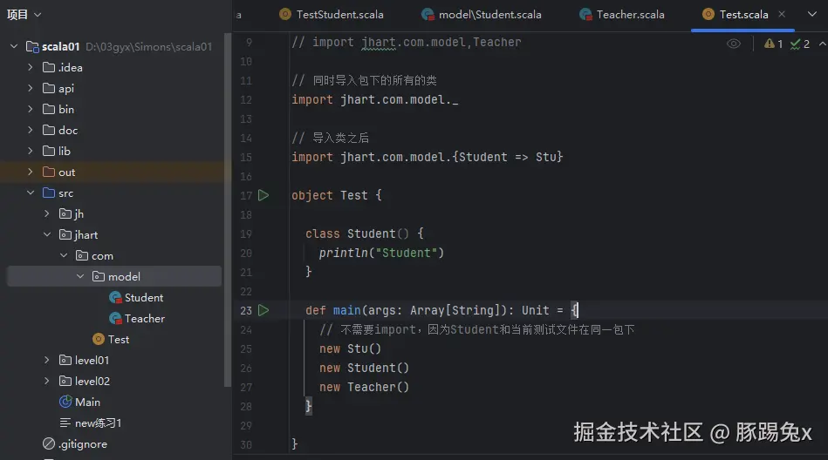Image resolution: width=828 pixels, height=460 pixels.
Task: Click the jh package icon
Action: tap(65, 213)
